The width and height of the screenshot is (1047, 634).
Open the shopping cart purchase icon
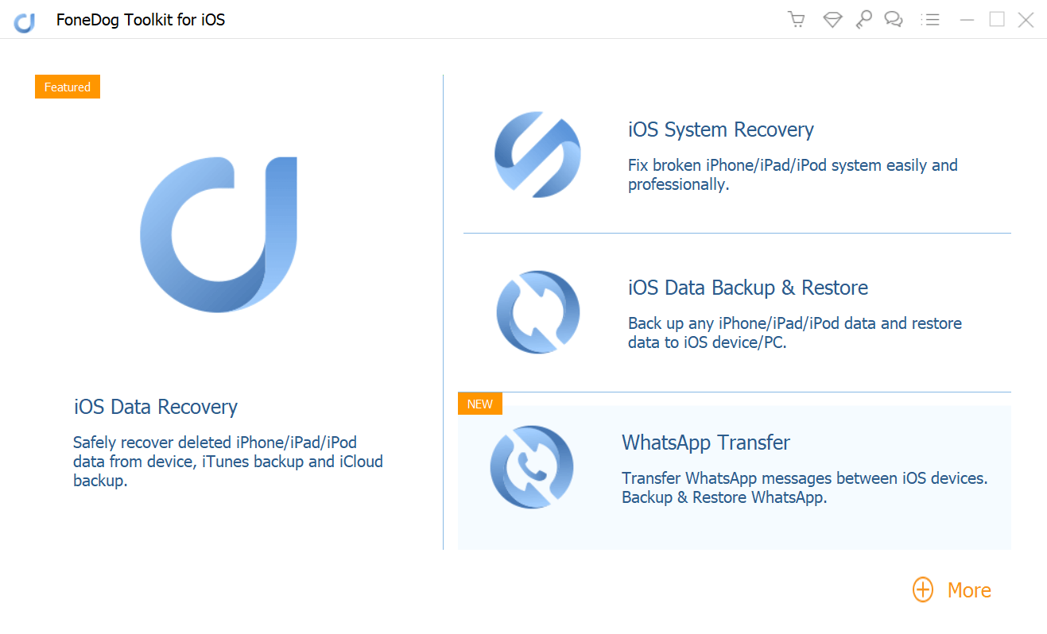tap(796, 20)
